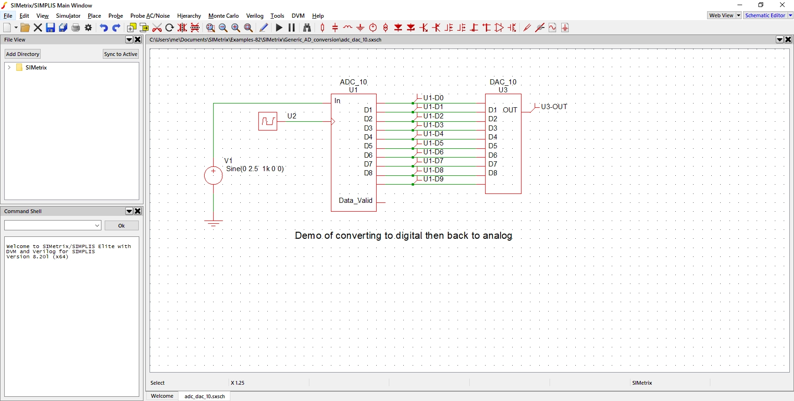Place an inductor from the toolbar

point(348,28)
